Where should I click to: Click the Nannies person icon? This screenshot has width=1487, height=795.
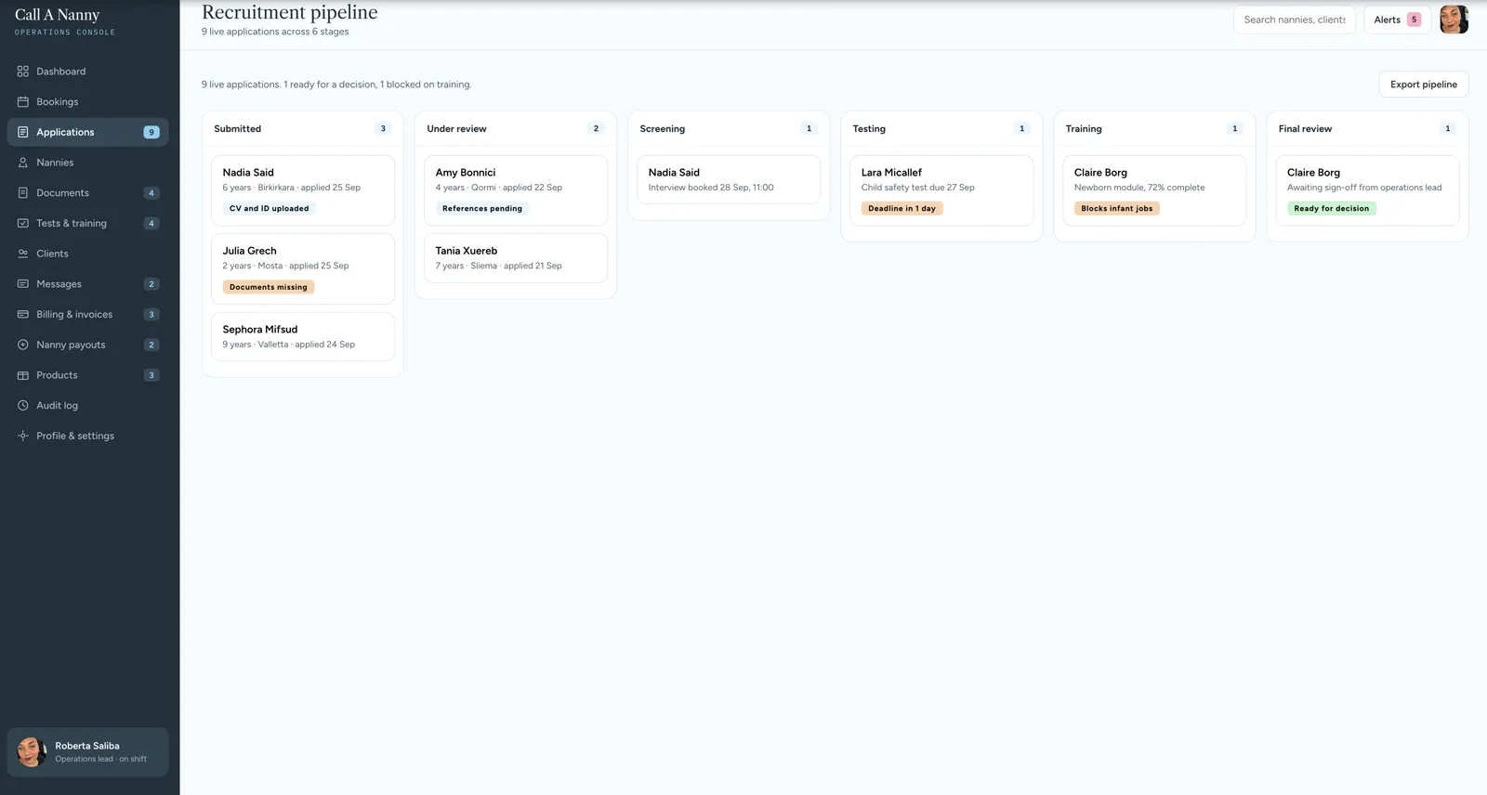23,163
